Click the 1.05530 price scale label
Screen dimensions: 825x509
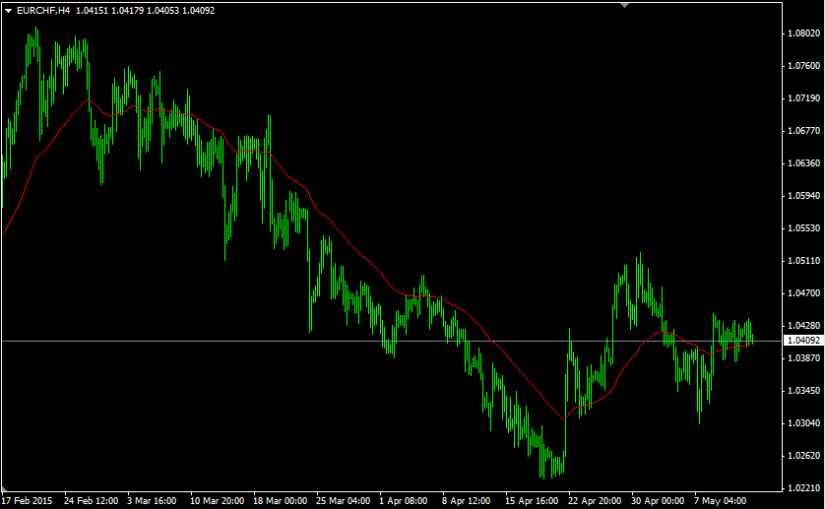803,228
